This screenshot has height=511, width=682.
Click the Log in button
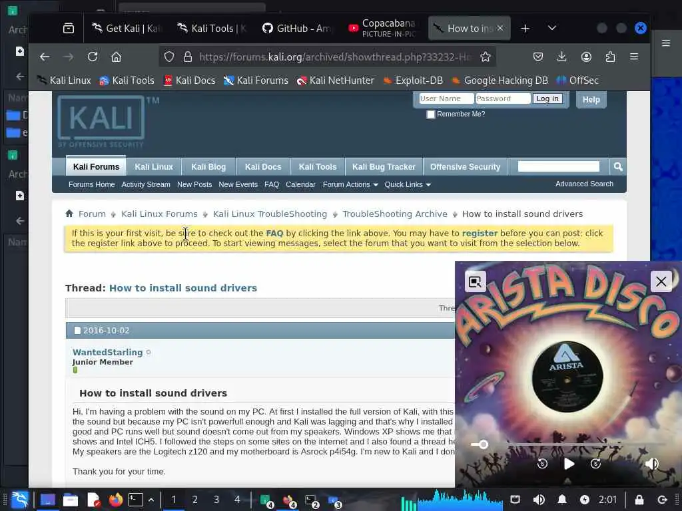point(547,98)
